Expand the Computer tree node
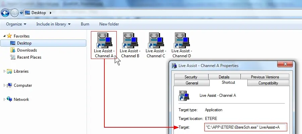The image size is (302, 134). tap(4, 85)
